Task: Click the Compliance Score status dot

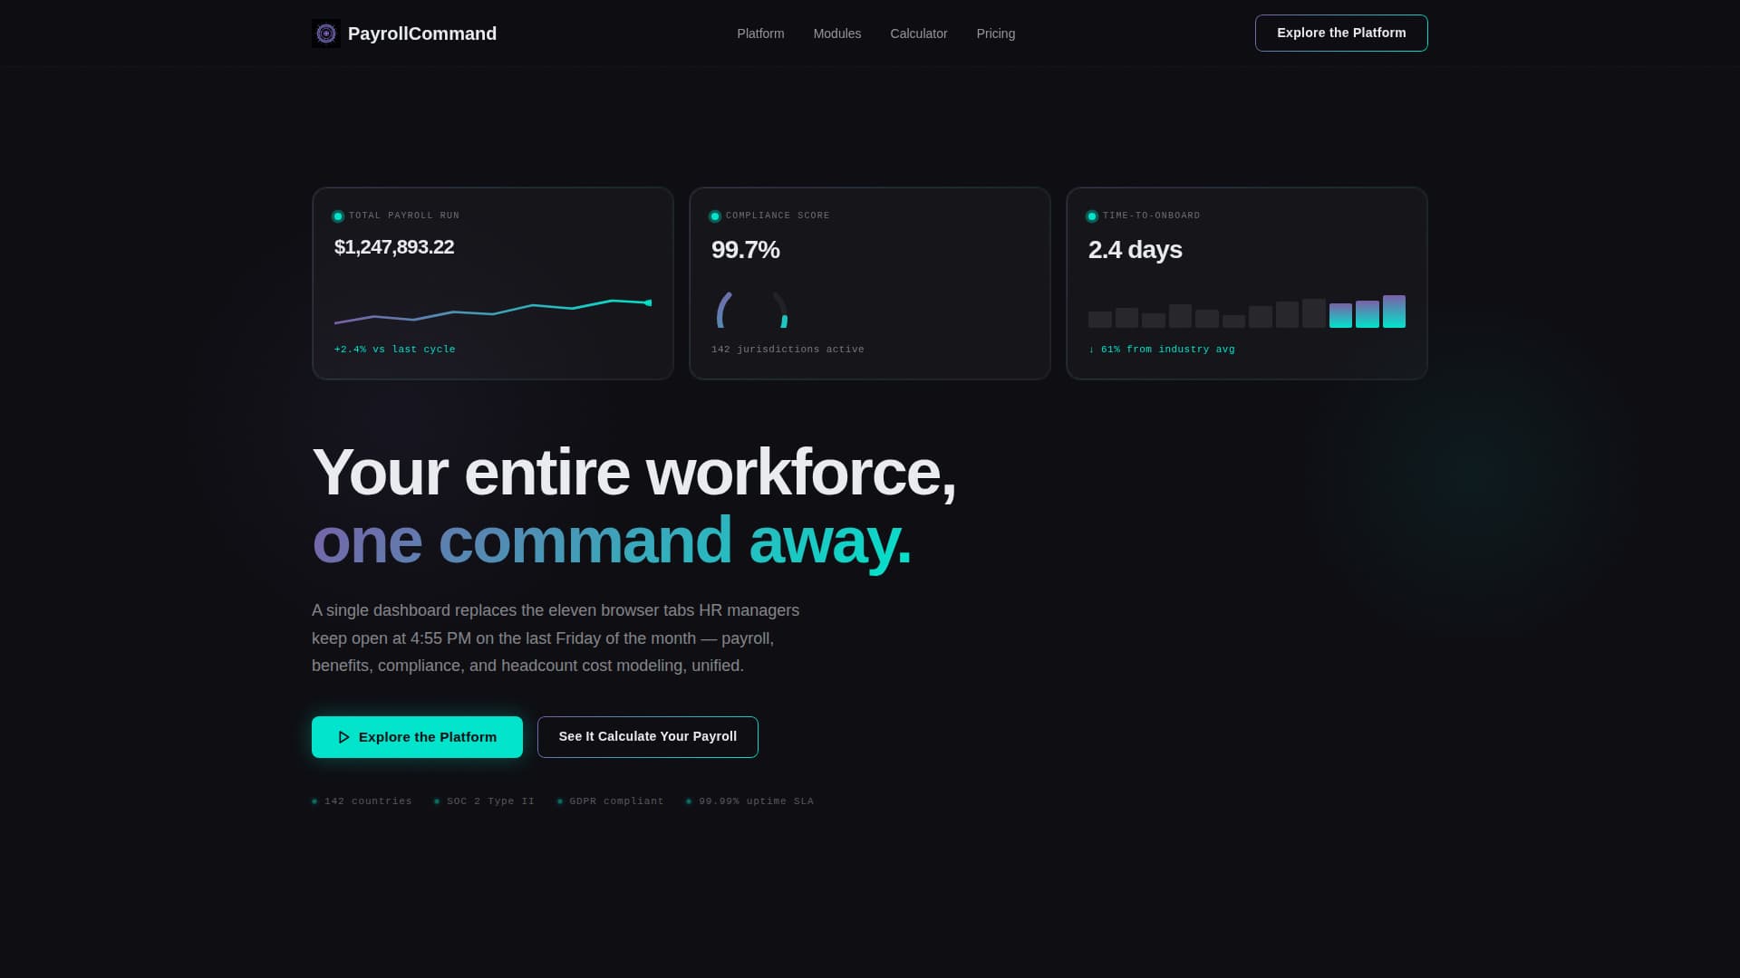Action: [715, 216]
